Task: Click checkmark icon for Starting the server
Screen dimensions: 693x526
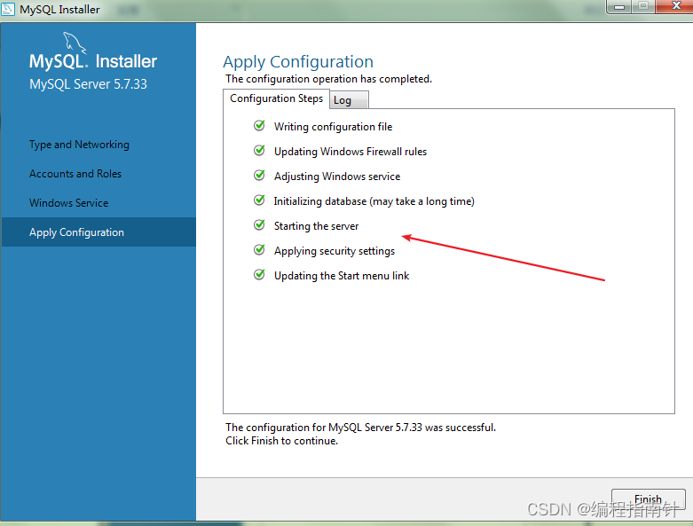Action: (259, 225)
